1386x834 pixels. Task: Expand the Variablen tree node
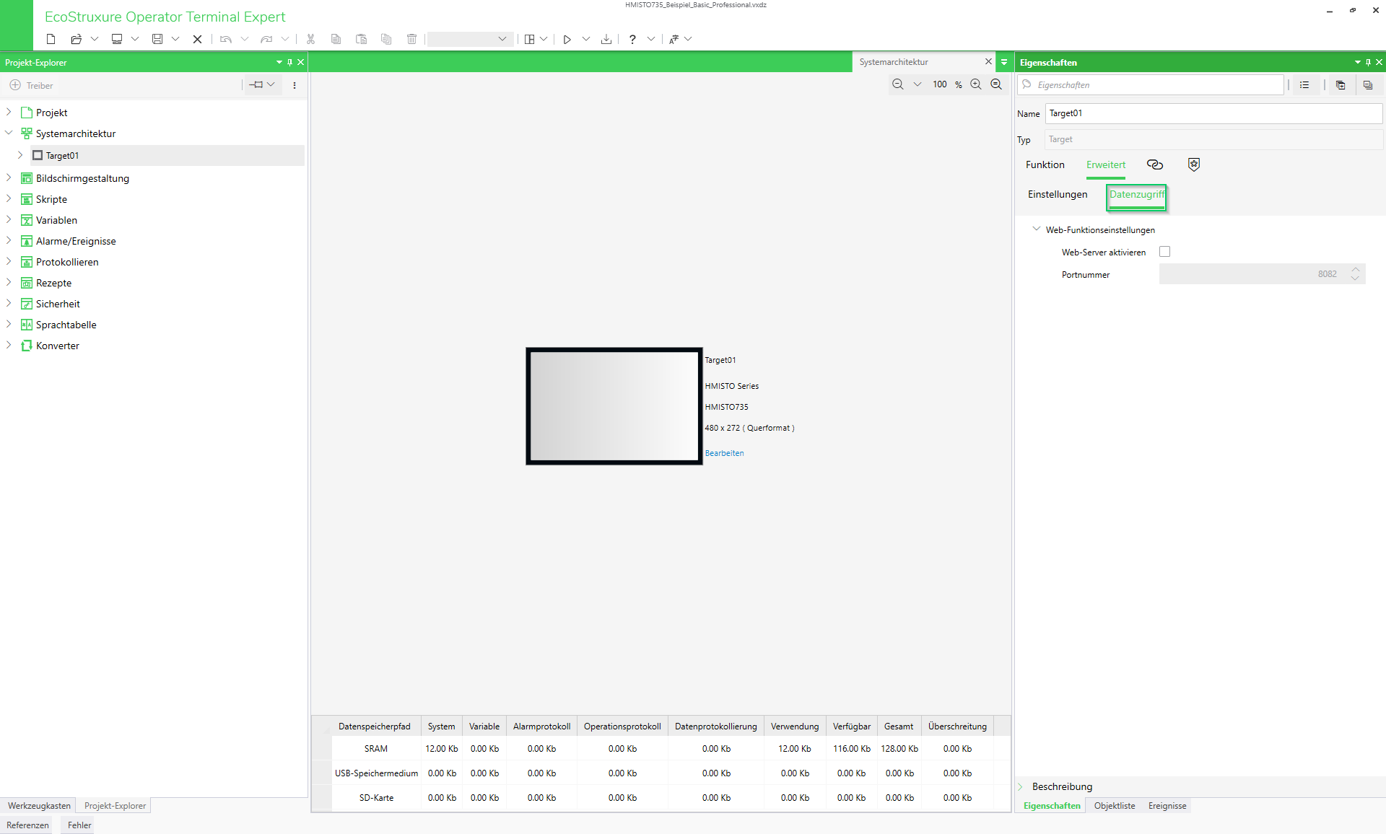click(9, 219)
